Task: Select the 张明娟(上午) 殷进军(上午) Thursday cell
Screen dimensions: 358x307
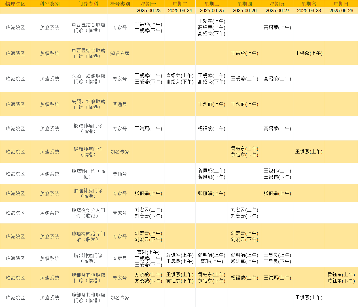Action: pos(245,258)
